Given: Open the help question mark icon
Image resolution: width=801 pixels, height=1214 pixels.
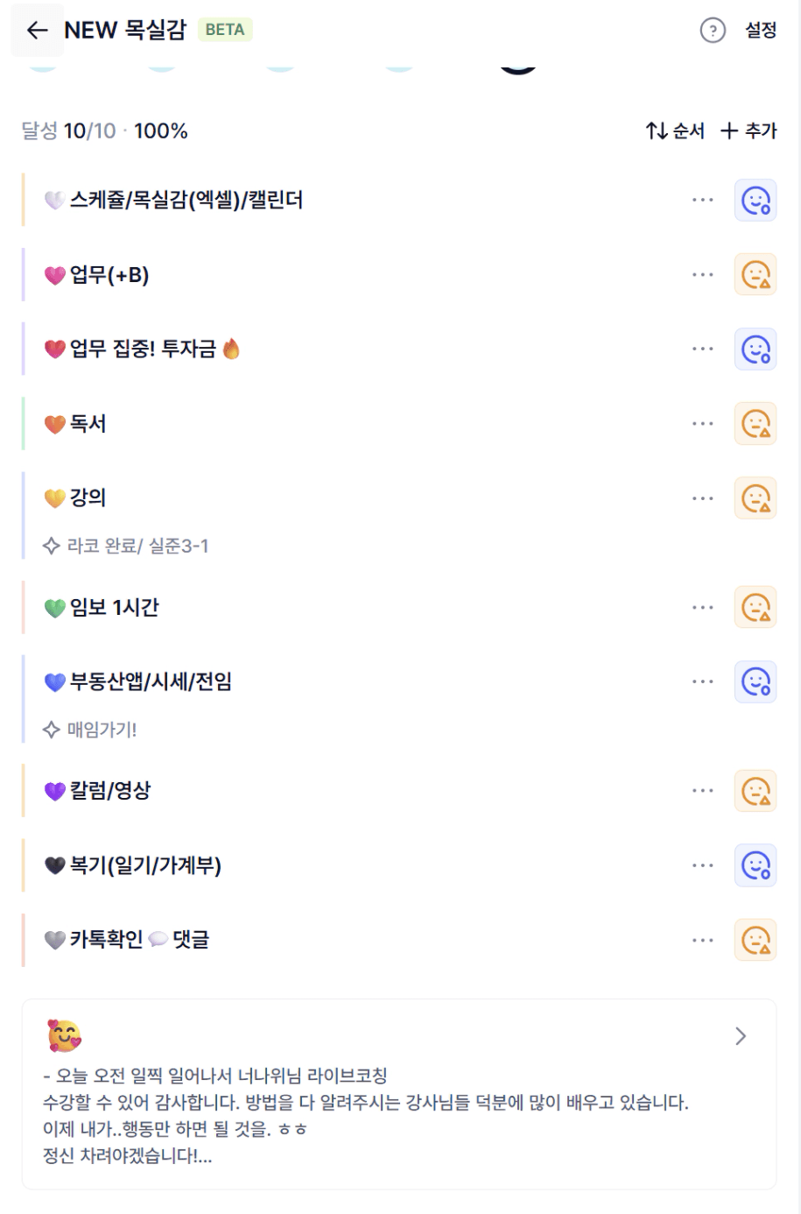Looking at the screenshot, I should [x=713, y=31].
